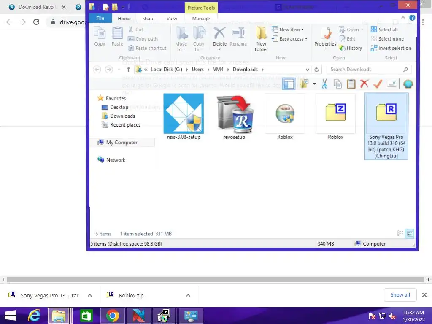Switch to details view button
Screen dimensions: 432x324
[x=400, y=234]
